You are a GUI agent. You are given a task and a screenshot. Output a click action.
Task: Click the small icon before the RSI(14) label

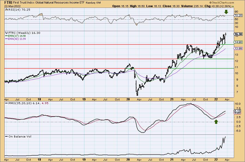(x=6, y=10)
